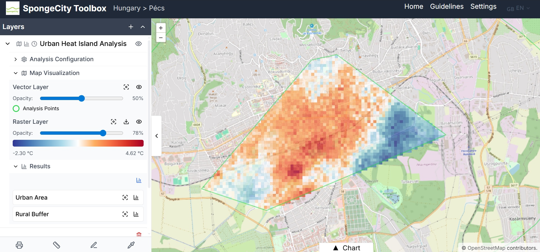540x252 pixels.
Task: Open the GB EN language dropdown
Action: [518, 8]
